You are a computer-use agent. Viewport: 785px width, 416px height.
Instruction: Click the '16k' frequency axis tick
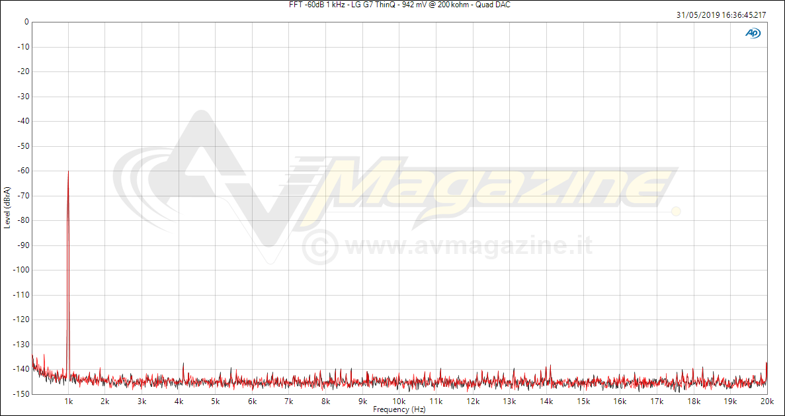(x=620, y=401)
